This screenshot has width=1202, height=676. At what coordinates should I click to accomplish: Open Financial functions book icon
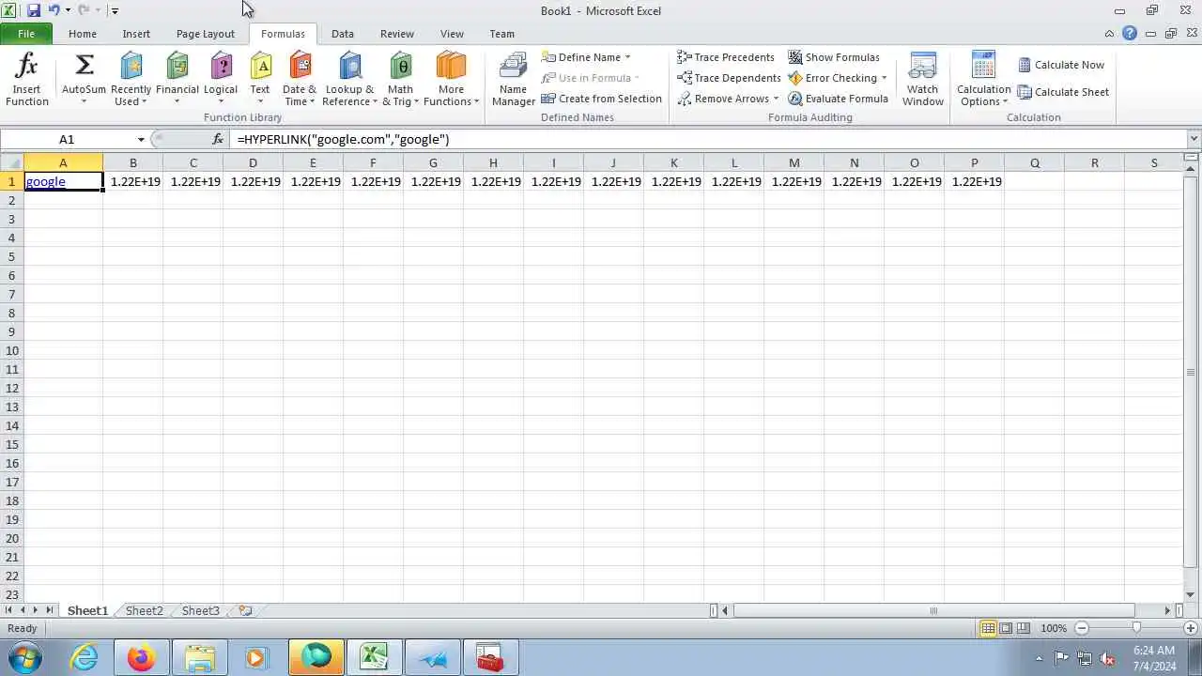point(177,66)
